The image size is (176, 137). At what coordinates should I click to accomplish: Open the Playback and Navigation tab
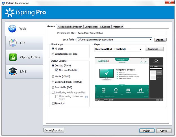coord(70,27)
